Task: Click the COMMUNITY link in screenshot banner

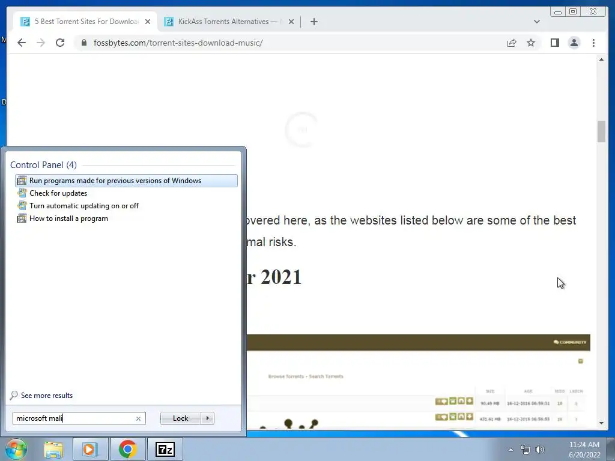Action: 570,342
